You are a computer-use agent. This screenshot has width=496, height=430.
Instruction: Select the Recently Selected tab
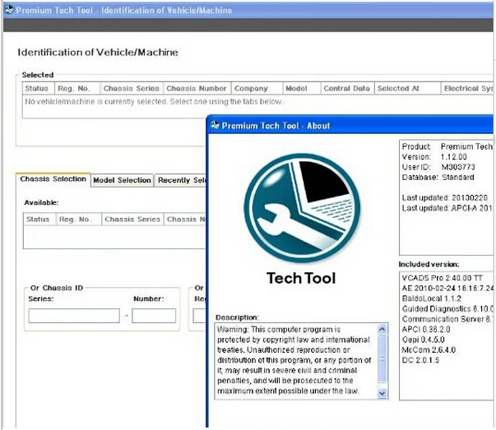(181, 180)
